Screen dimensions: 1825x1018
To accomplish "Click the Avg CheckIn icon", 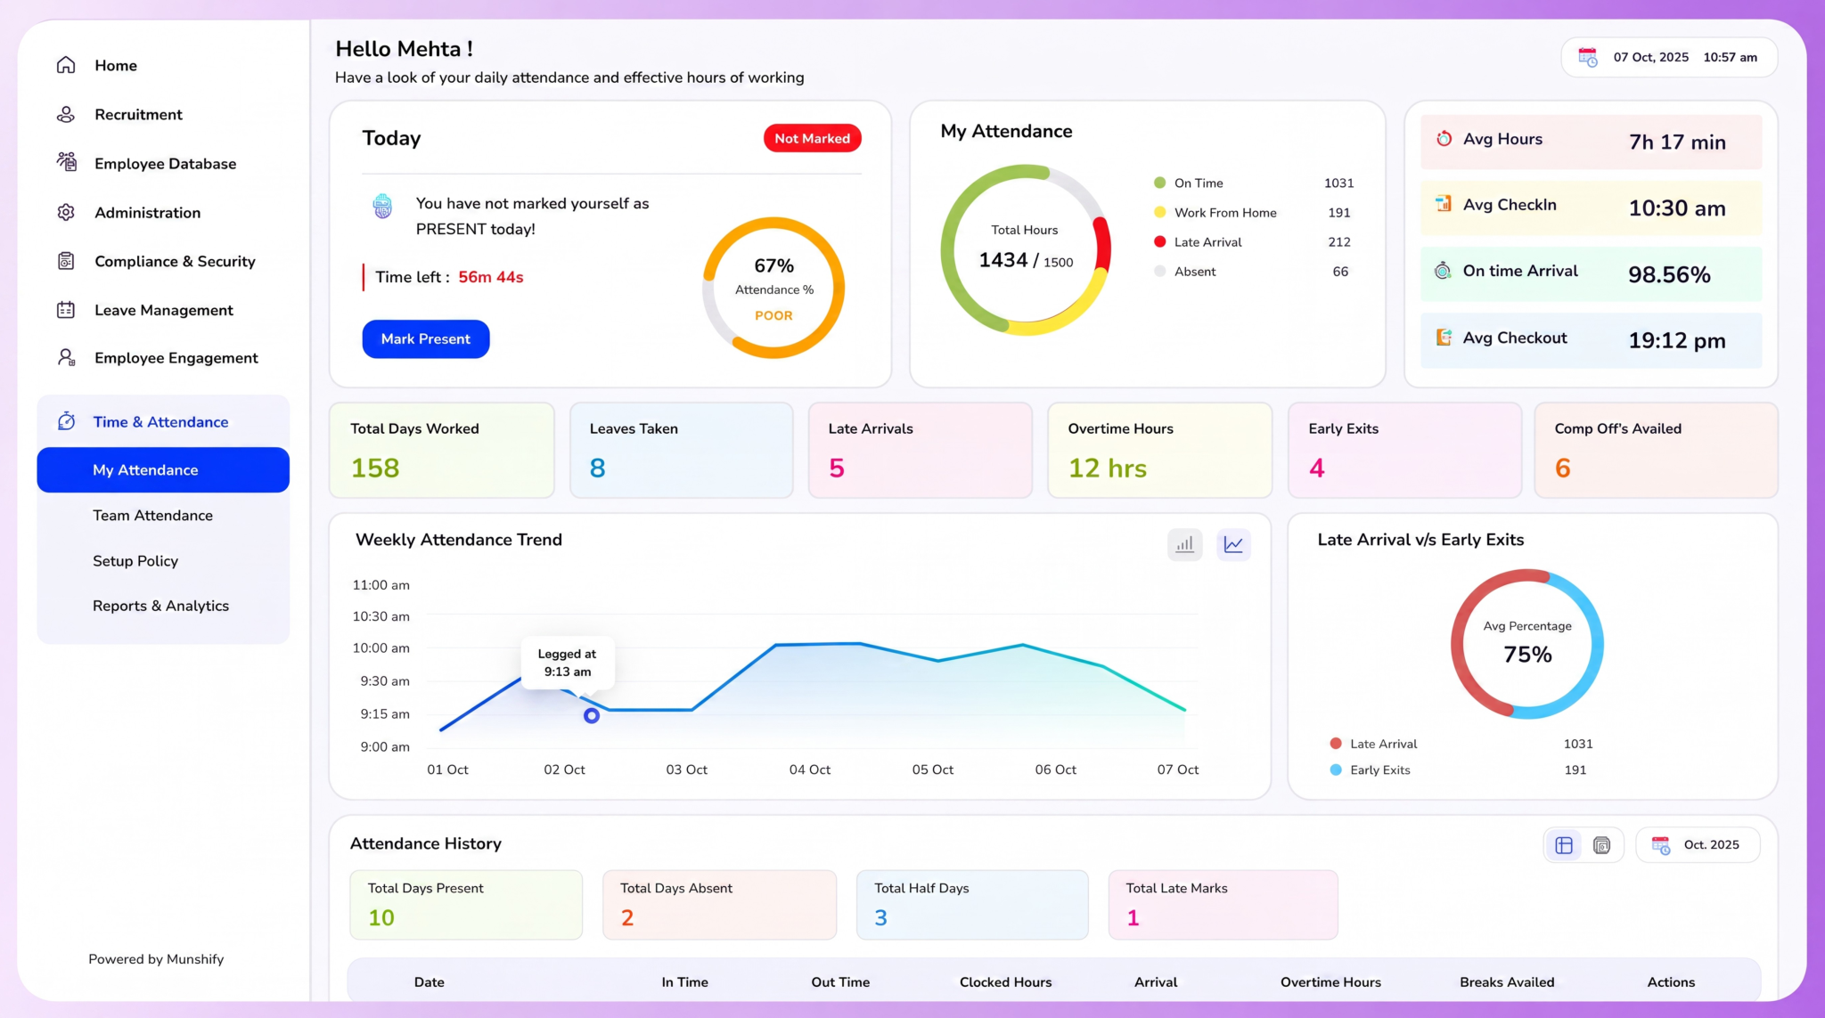I will pyautogui.click(x=1444, y=204).
